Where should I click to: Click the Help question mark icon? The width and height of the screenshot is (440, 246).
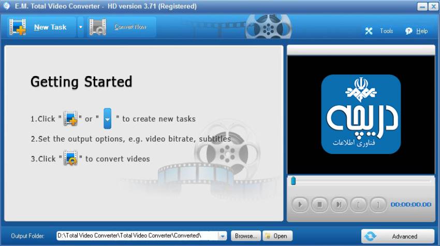pyautogui.click(x=408, y=31)
